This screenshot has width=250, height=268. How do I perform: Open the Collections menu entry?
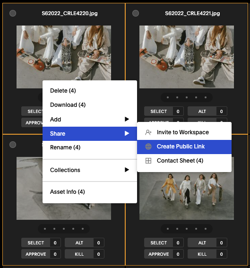pyautogui.click(x=90, y=170)
